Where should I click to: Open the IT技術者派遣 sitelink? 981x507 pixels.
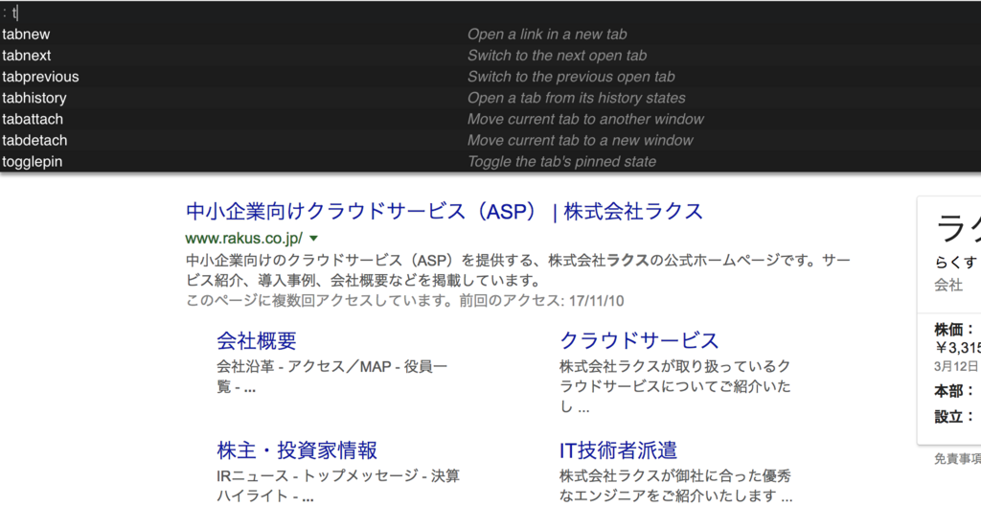618,450
